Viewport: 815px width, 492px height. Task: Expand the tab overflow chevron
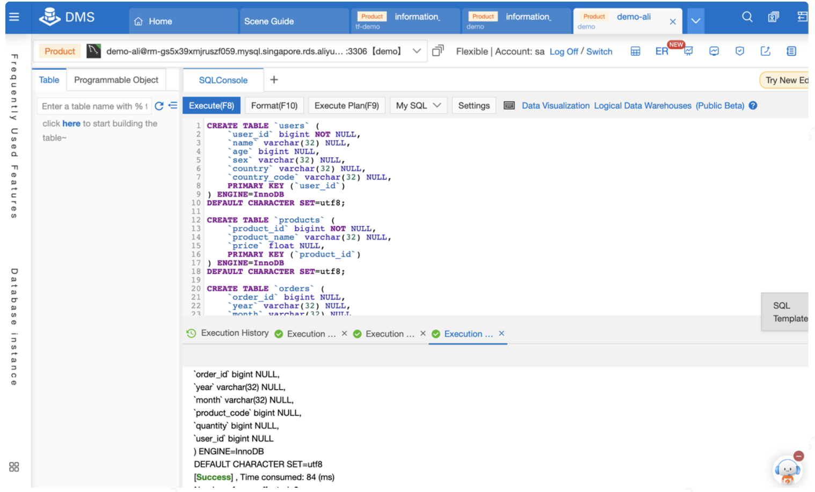(x=695, y=21)
